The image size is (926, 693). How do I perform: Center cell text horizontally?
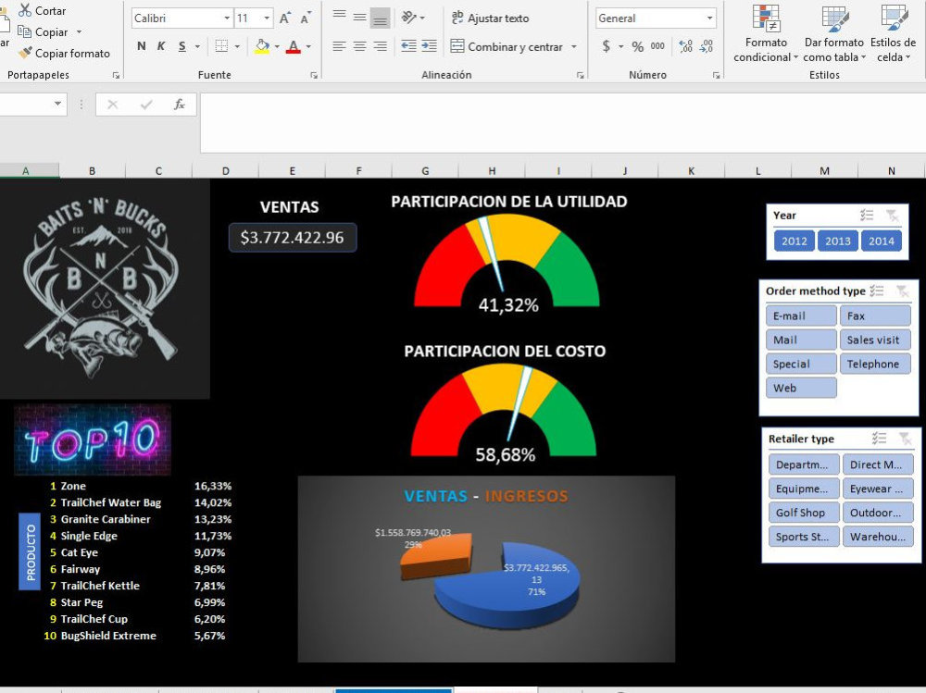click(359, 46)
